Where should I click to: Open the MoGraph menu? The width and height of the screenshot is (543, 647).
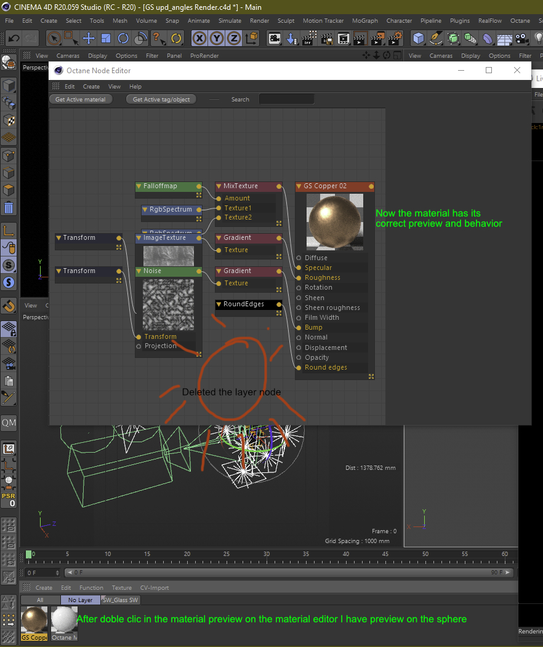point(364,21)
